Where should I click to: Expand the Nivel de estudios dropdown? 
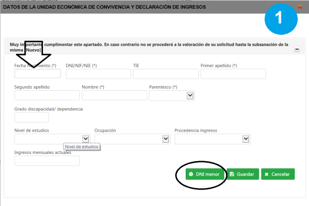coord(52,139)
